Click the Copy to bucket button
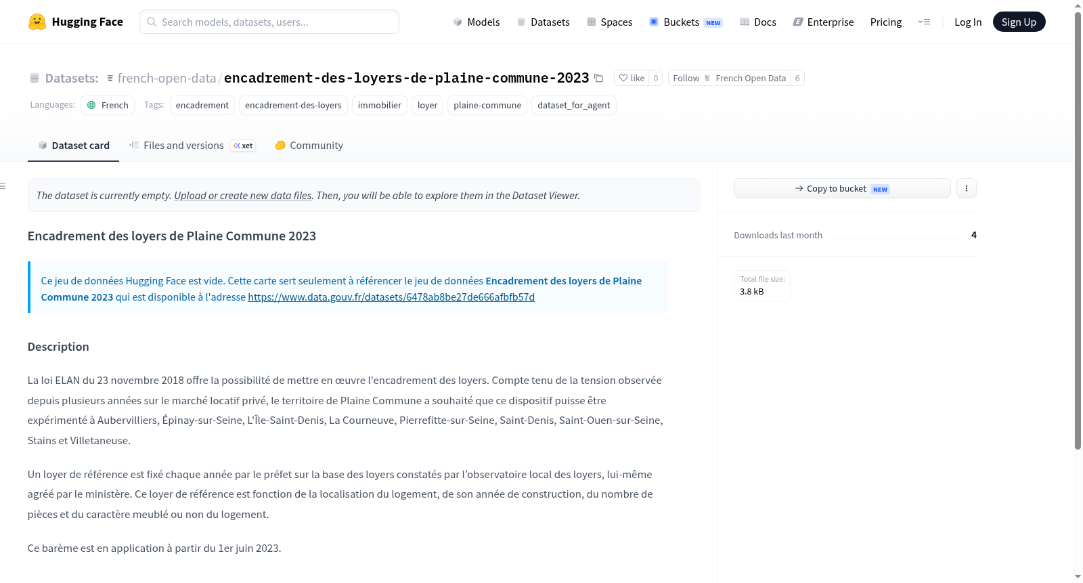The height and width of the screenshot is (583, 1083). tap(842, 188)
